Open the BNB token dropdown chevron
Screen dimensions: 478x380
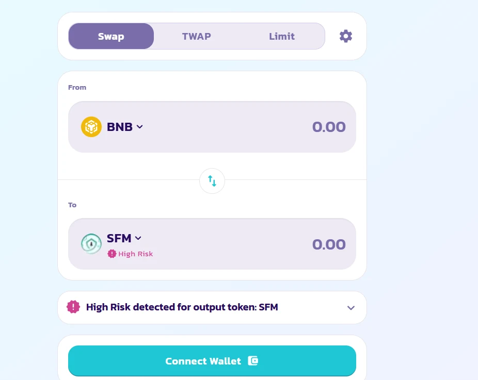pos(139,127)
